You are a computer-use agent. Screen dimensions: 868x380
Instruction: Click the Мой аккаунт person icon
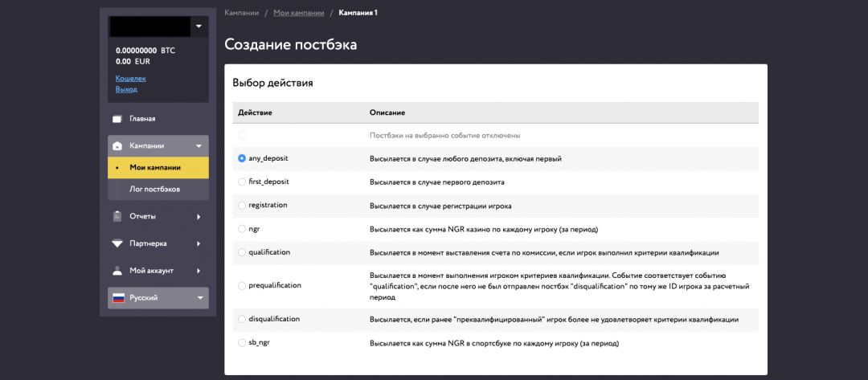[x=117, y=271]
